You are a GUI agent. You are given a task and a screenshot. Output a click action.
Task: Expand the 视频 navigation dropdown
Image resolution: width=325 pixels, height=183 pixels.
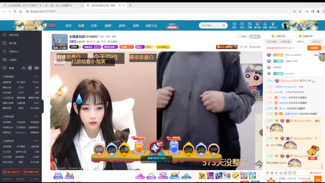(x=108, y=26)
